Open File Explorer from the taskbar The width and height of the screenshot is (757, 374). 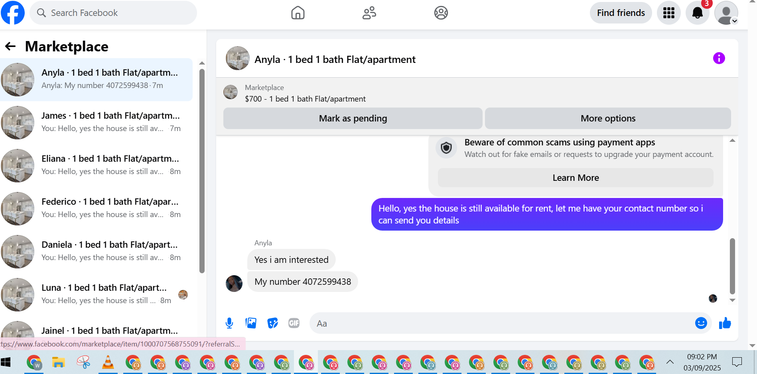(59, 362)
